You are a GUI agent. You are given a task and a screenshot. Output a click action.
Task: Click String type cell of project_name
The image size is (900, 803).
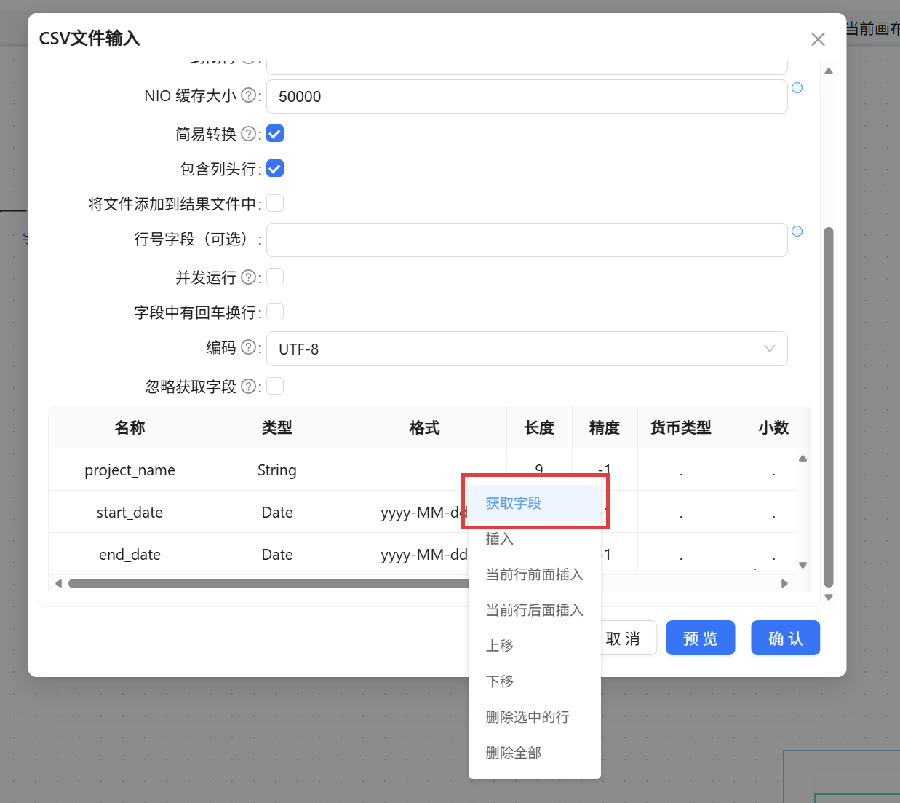point(277,470)
